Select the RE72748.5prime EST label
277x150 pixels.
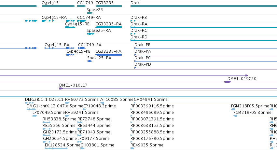94,119
